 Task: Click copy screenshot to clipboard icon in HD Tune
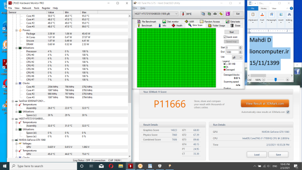209,14
